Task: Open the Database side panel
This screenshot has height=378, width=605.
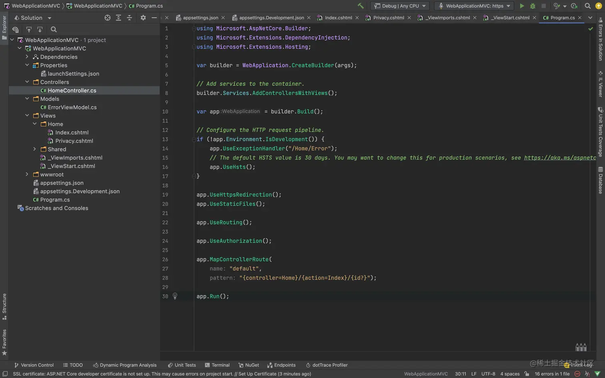Action: [x=600, y=180]
